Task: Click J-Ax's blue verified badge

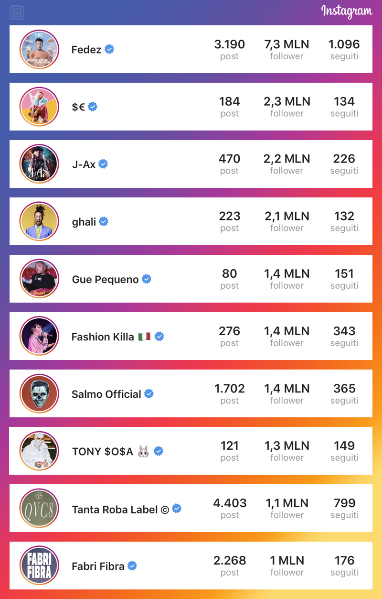Action: point(103,164)
